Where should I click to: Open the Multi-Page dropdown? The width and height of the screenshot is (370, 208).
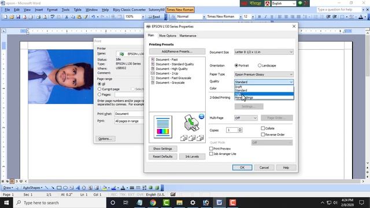click(x=246, y=118)
